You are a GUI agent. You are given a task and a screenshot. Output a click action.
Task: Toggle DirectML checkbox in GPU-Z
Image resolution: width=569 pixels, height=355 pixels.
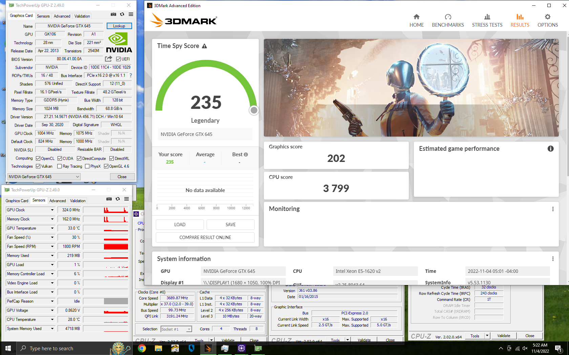pos(111,159)
